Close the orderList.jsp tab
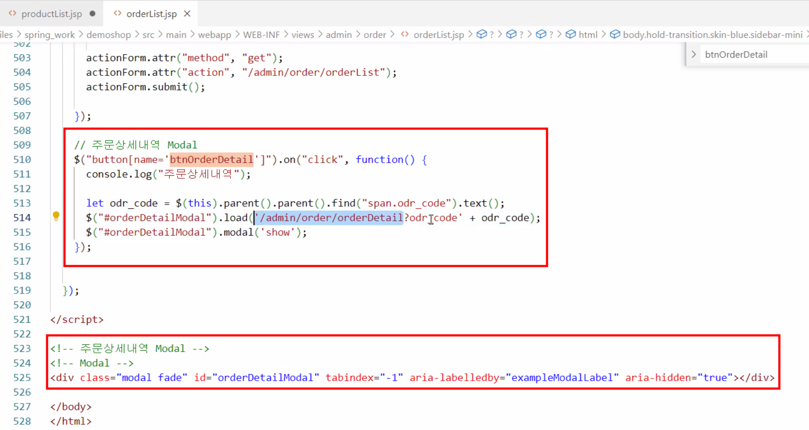809x430 pixels. point(187,14)
